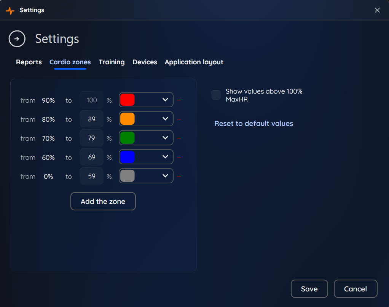Click the 0% lower bound value

(48, 177)
